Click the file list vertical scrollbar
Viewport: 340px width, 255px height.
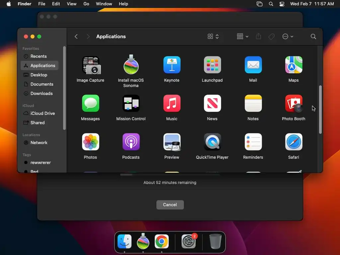(320, 110)
